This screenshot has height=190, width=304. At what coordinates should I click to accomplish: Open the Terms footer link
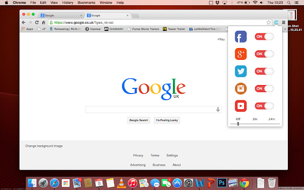(x=155, y=155)
